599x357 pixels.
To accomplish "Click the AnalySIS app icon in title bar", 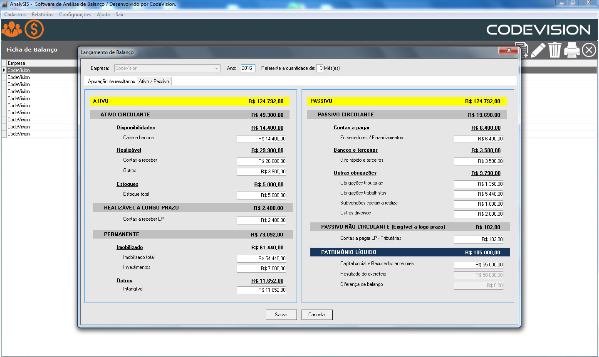I will 5,4.
